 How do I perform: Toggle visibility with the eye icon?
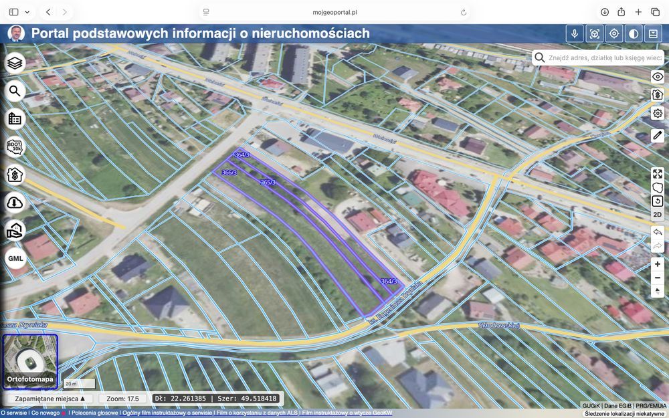[658, 77]
